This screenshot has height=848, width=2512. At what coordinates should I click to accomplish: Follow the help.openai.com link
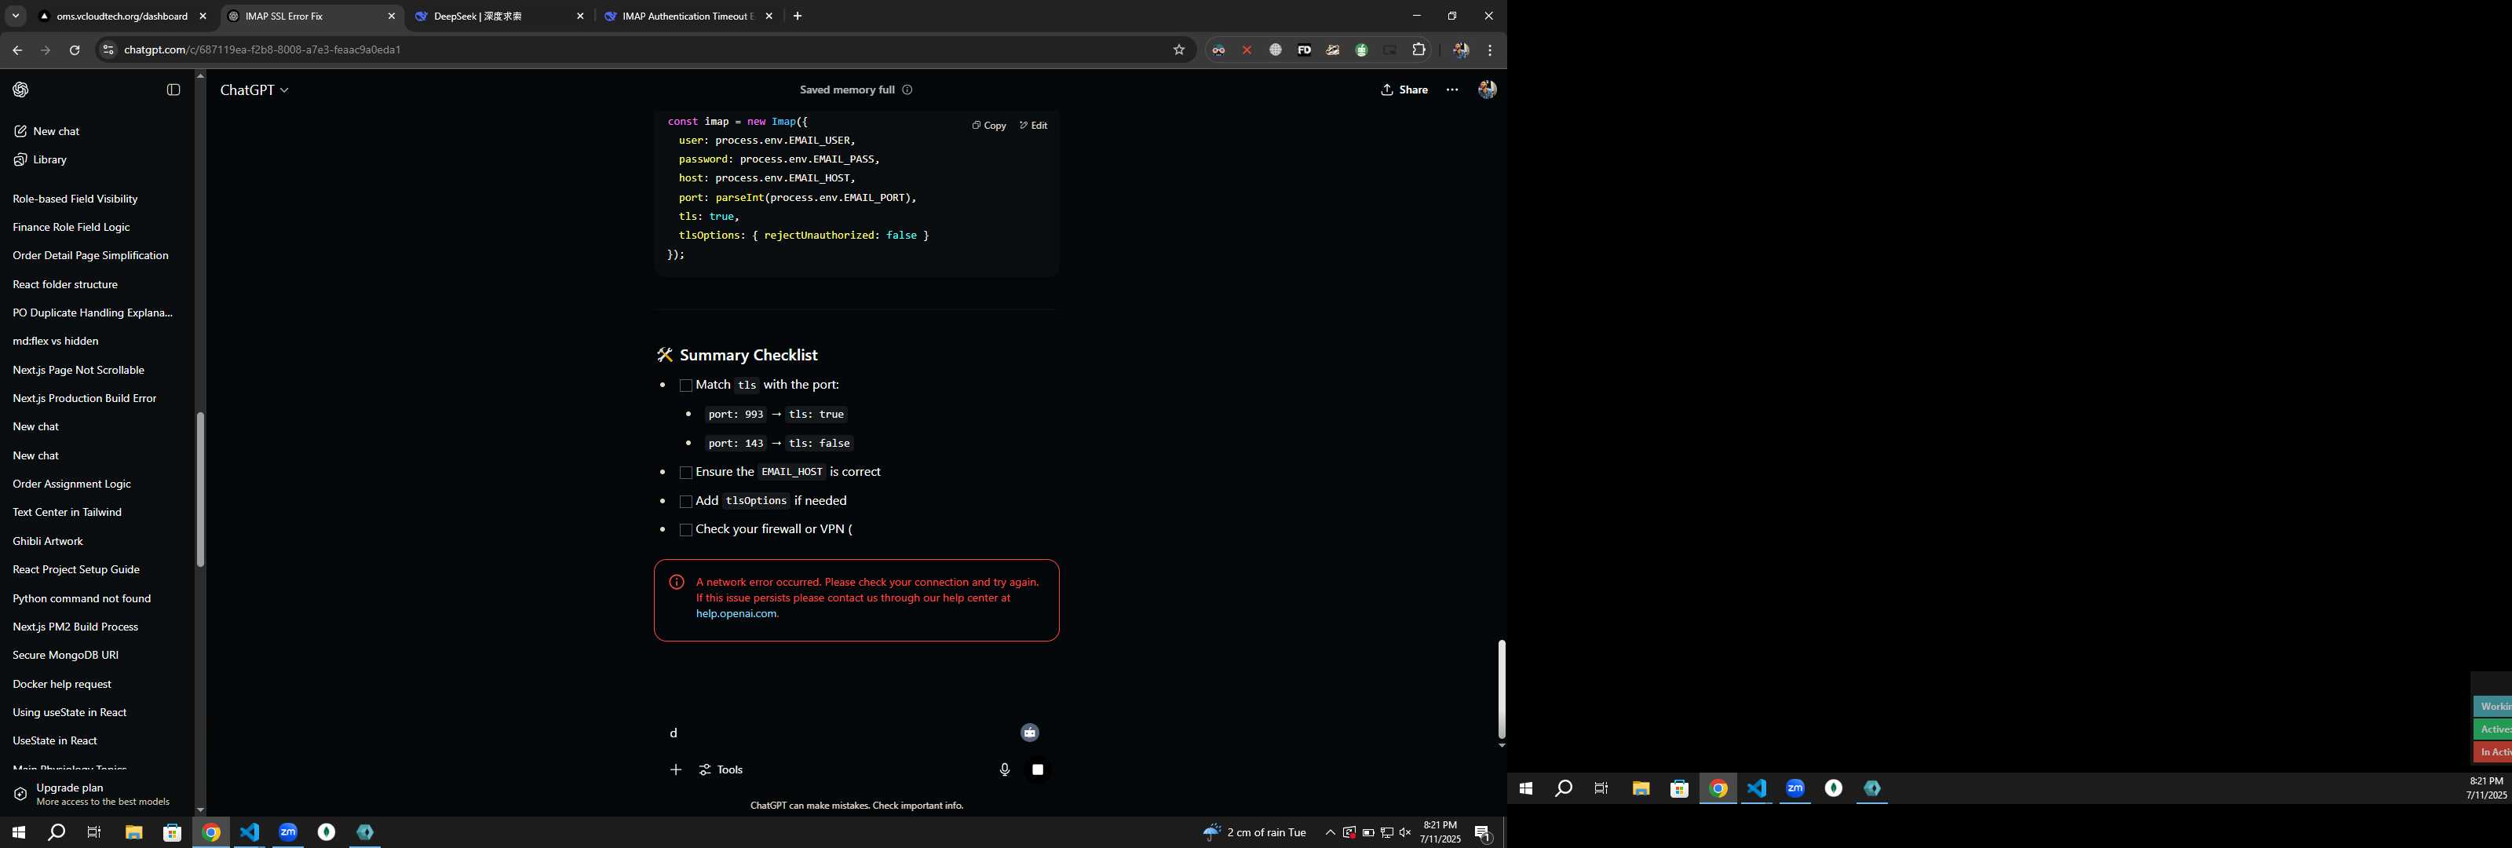(x=736, y=614)
